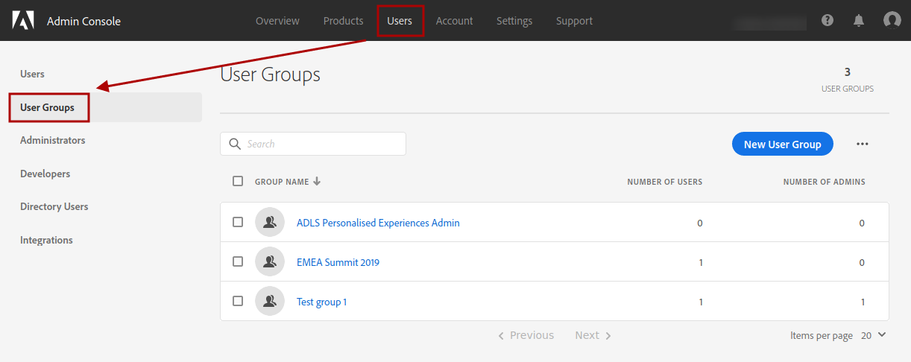Open Developers in the sidebar
This screenshot has height=362, width=911.
(x=45, y=174)
